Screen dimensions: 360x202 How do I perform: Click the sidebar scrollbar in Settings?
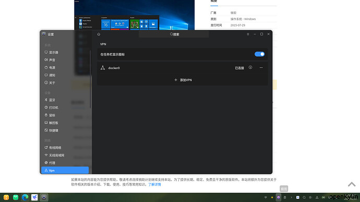coord(90,79)
